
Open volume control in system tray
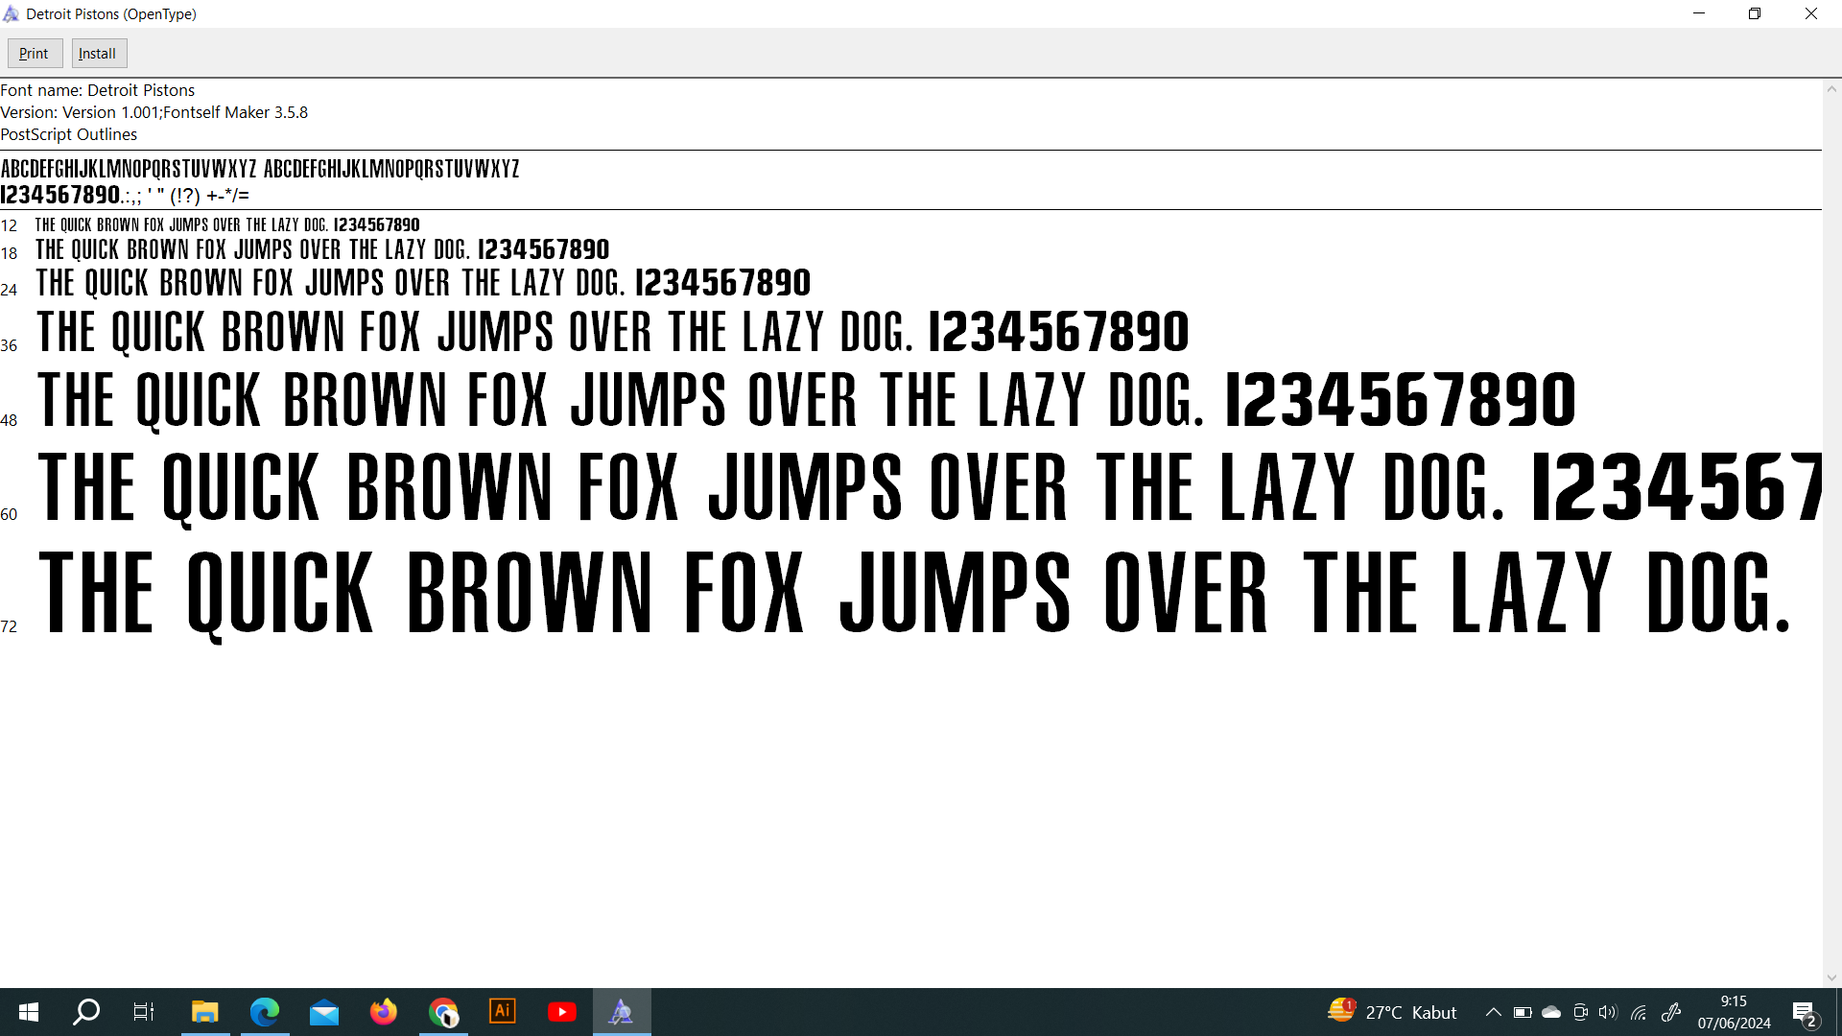1608,1012
